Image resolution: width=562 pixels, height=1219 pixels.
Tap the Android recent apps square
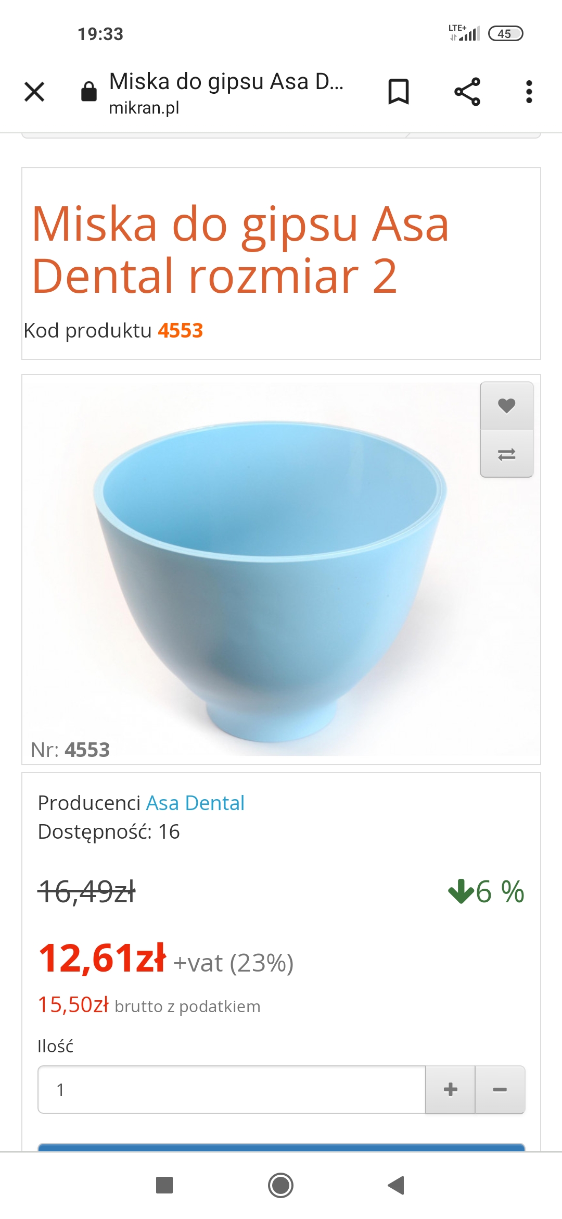[164, 1185]
